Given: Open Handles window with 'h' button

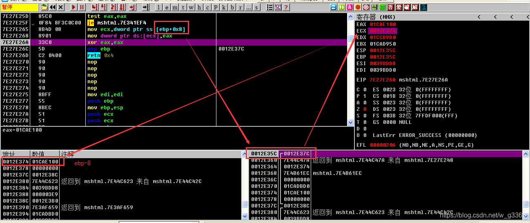Looking at the screenshot, I should [x=199, y=7].
